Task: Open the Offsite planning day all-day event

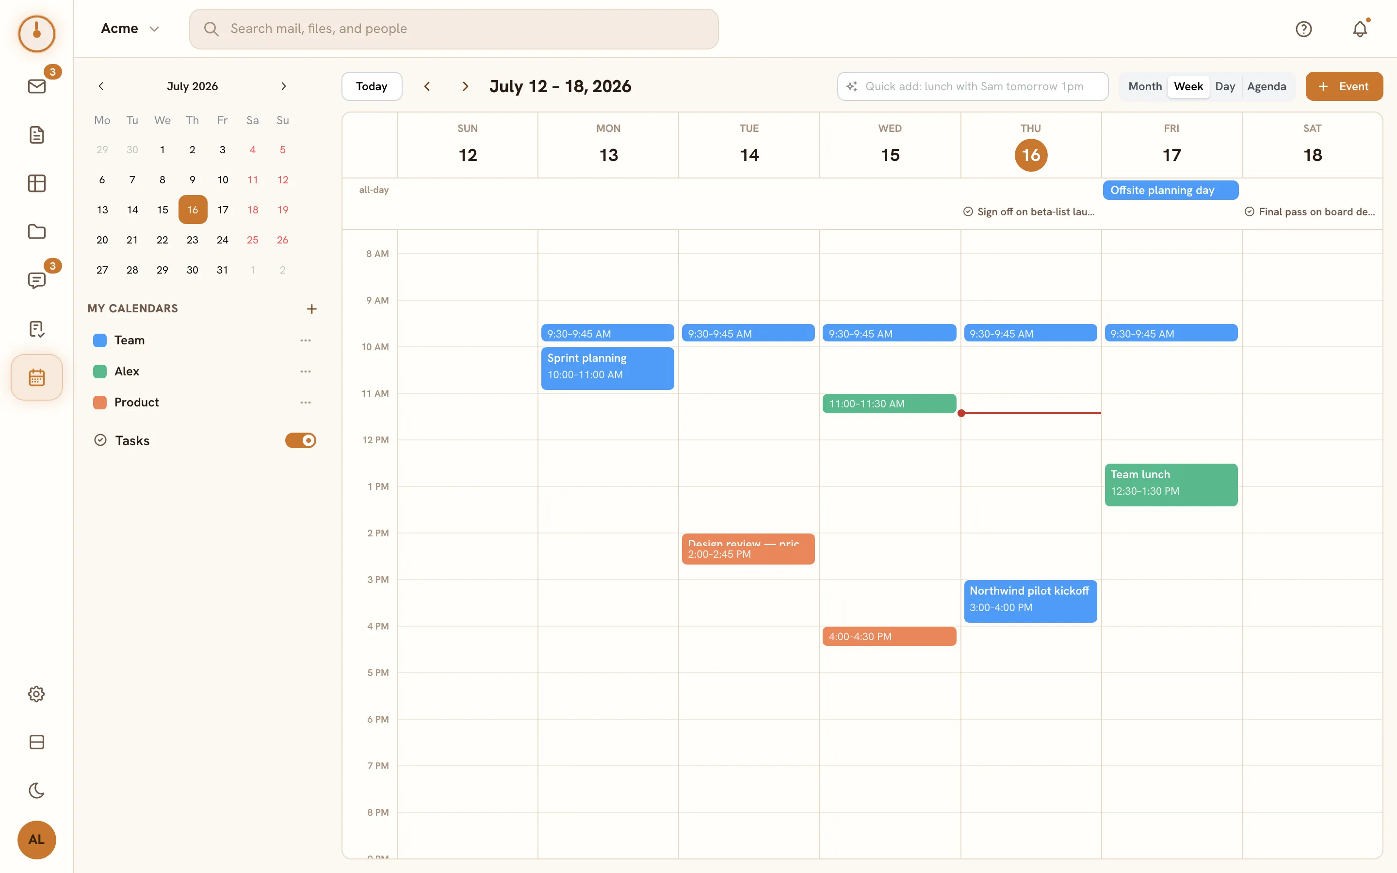Action: [1170, 191]
